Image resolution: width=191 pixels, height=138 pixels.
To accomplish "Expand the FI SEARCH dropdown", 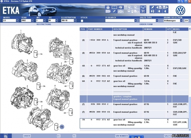I will click(135, 21).
